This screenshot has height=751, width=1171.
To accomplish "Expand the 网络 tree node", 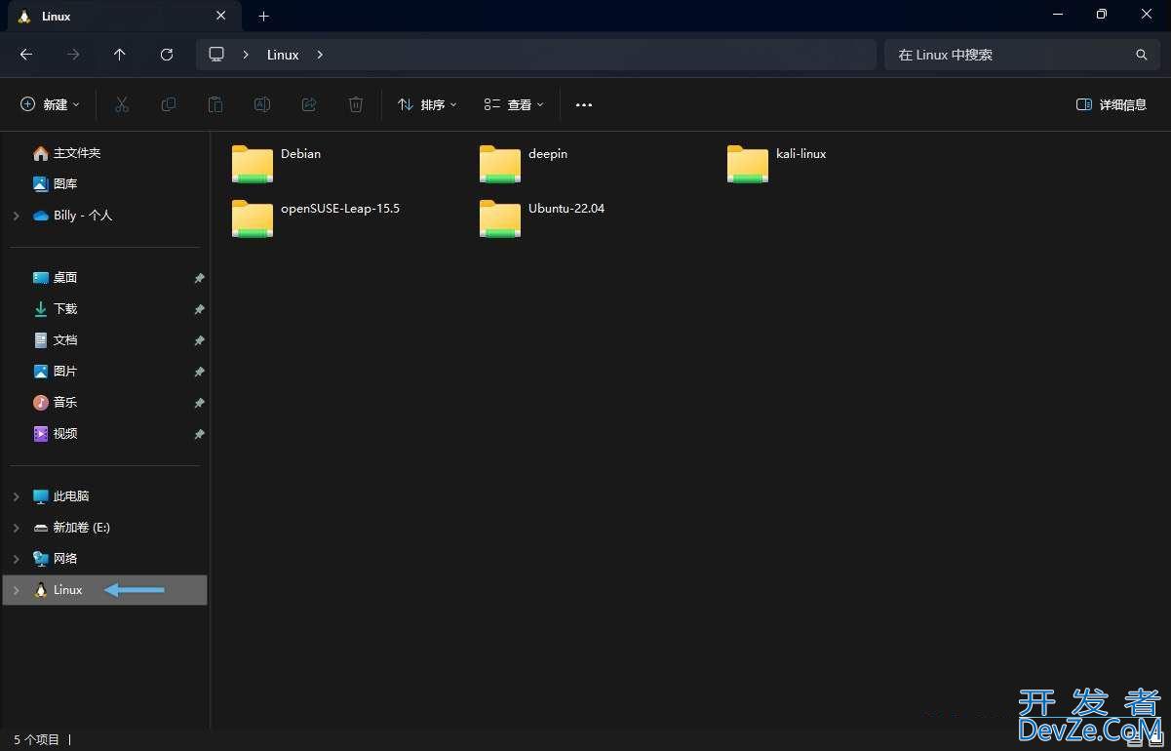I will pos(16,559).
